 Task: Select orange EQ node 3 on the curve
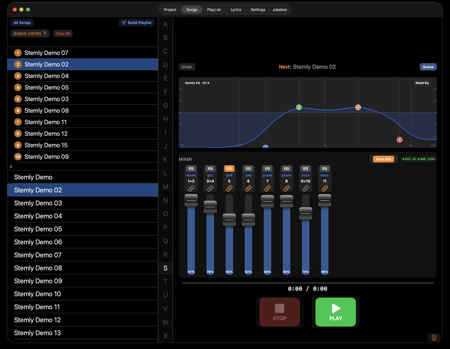tap(358, 107)
